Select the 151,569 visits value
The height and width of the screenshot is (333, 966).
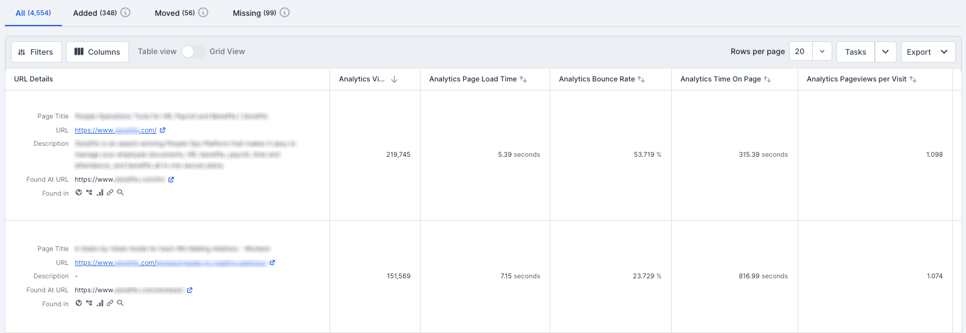pos(399,276)
